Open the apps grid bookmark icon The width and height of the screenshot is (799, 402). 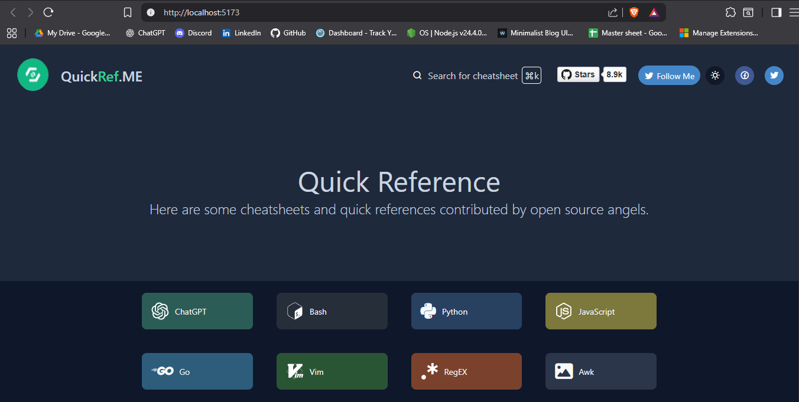coord(11,33)
